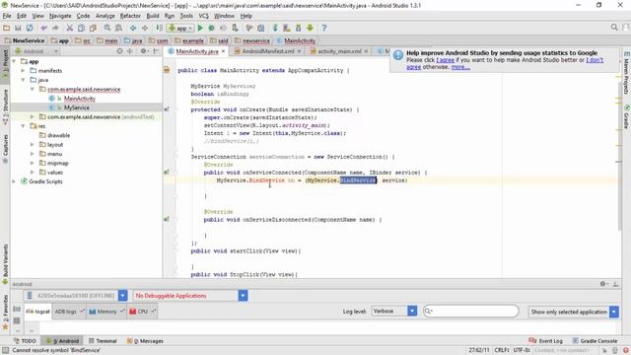Click the Search Everywhere magnifier icon

(614, 27)
